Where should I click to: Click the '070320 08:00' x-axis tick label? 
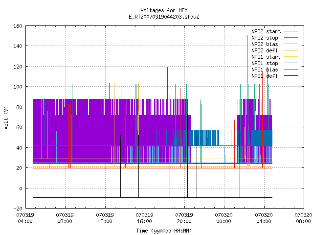click(x=303, y=218)
